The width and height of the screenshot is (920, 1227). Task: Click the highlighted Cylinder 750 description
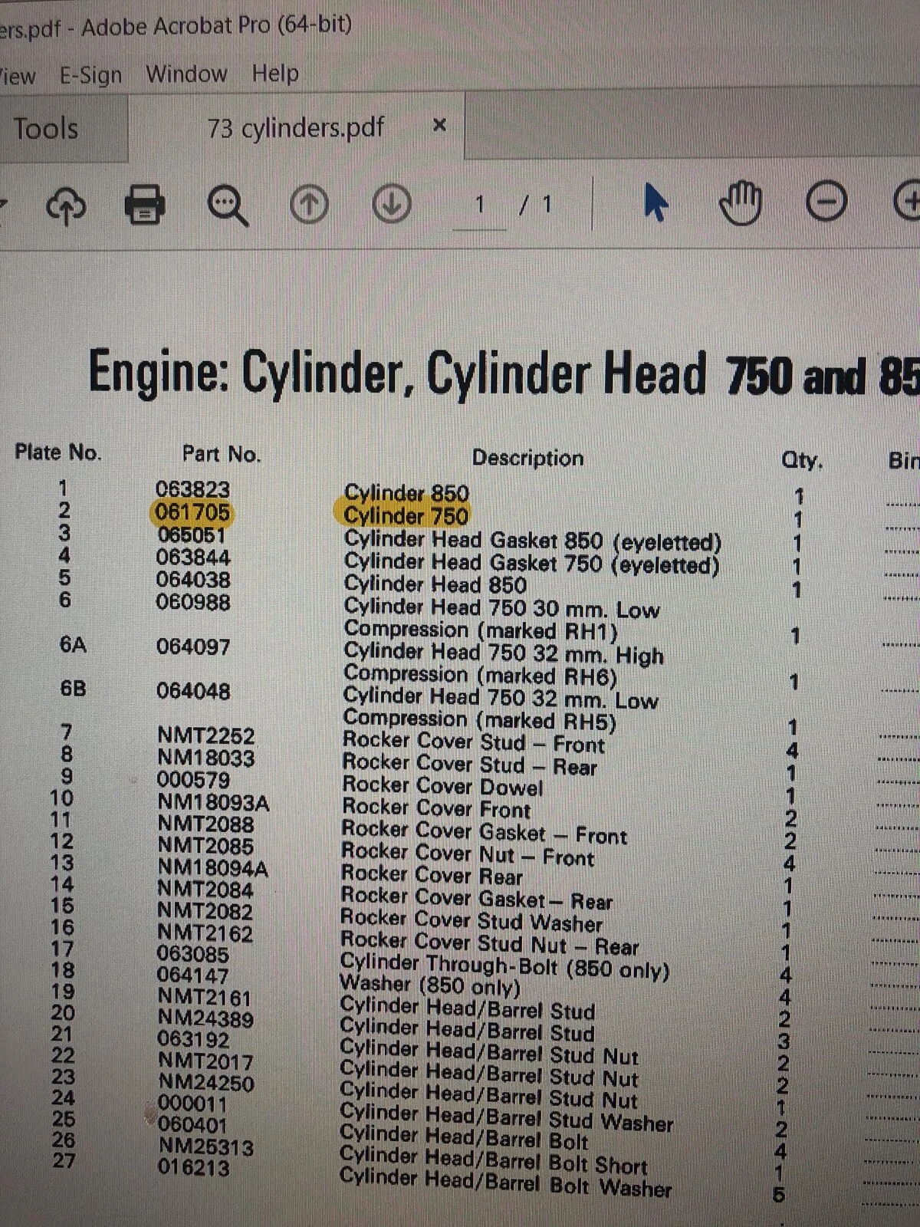[x=406, y=515]
